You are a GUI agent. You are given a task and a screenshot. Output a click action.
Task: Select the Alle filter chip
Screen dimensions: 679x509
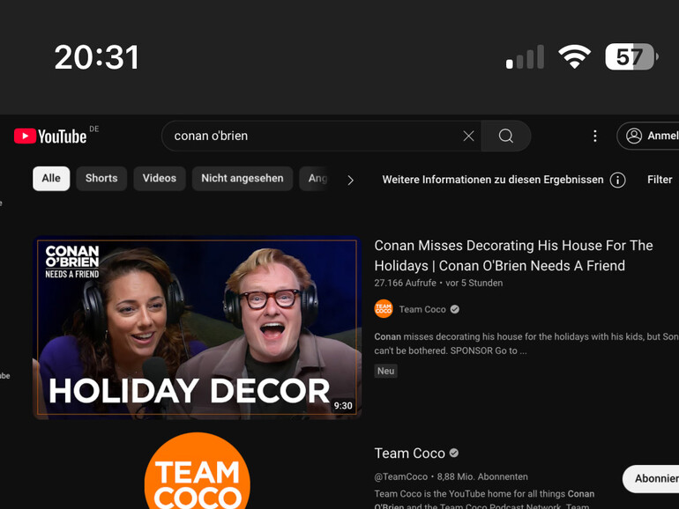(x=51, y=179)
